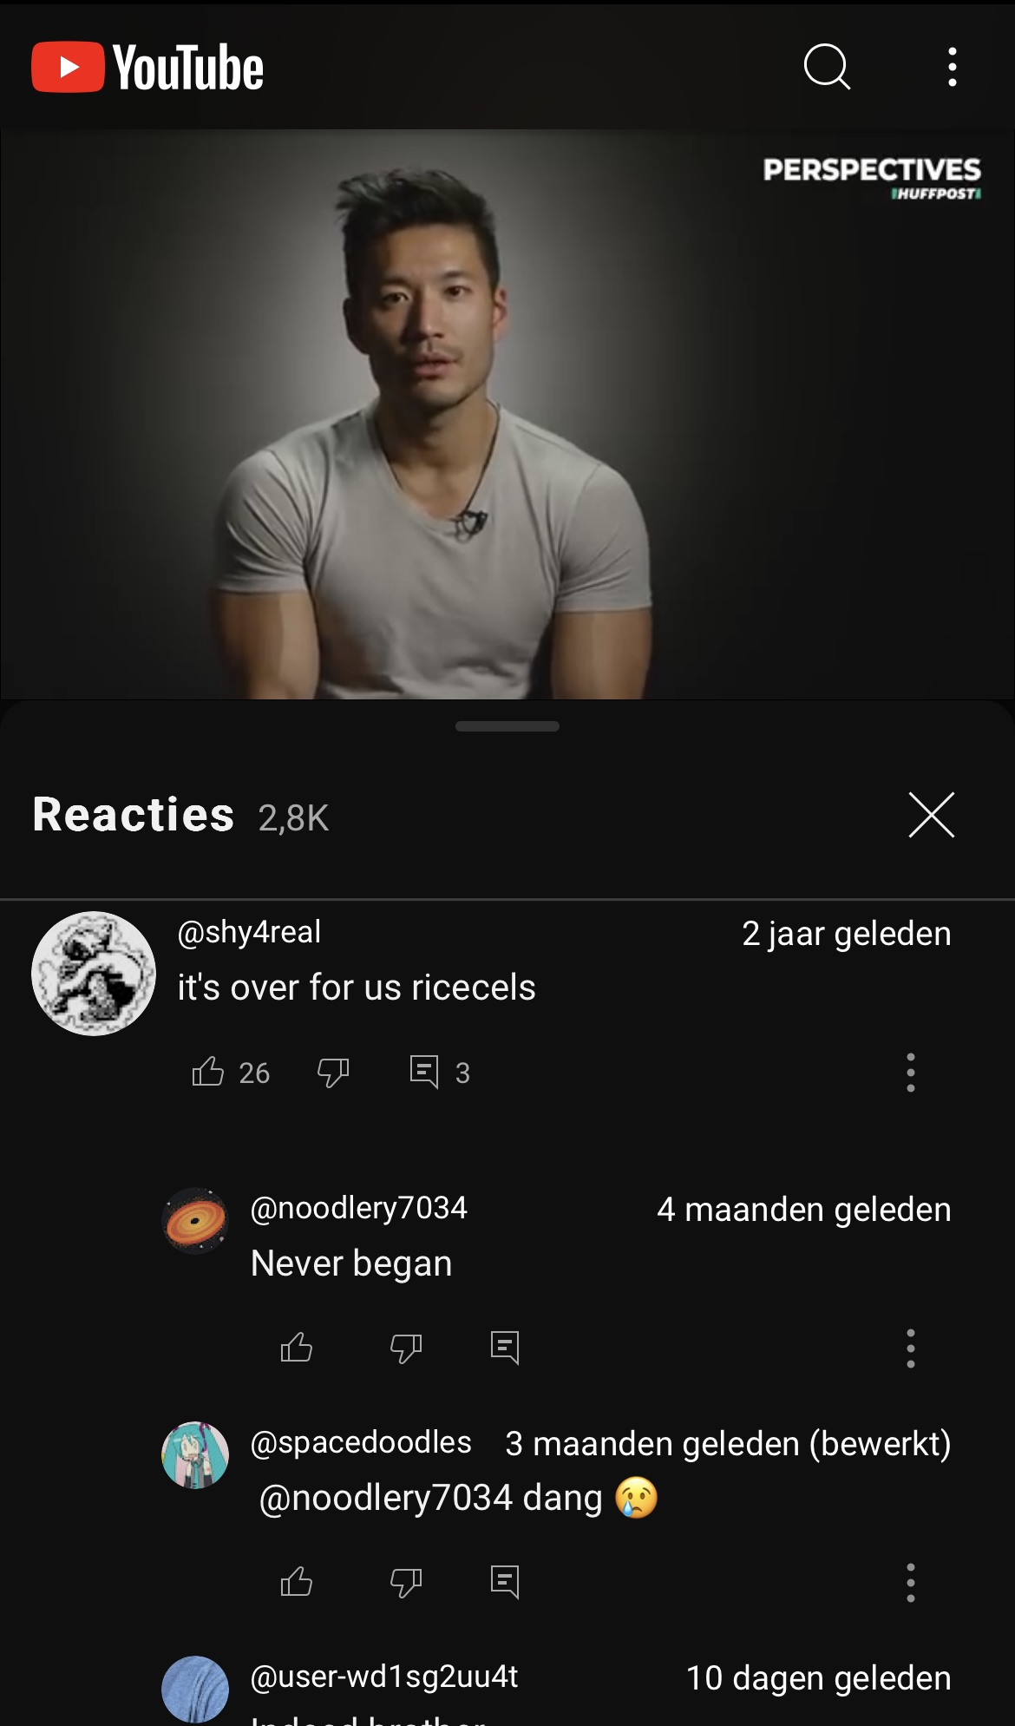Dislike the "Never began" reply
This screenshot has height=1726, width=1015.
tap(405, 1348)
